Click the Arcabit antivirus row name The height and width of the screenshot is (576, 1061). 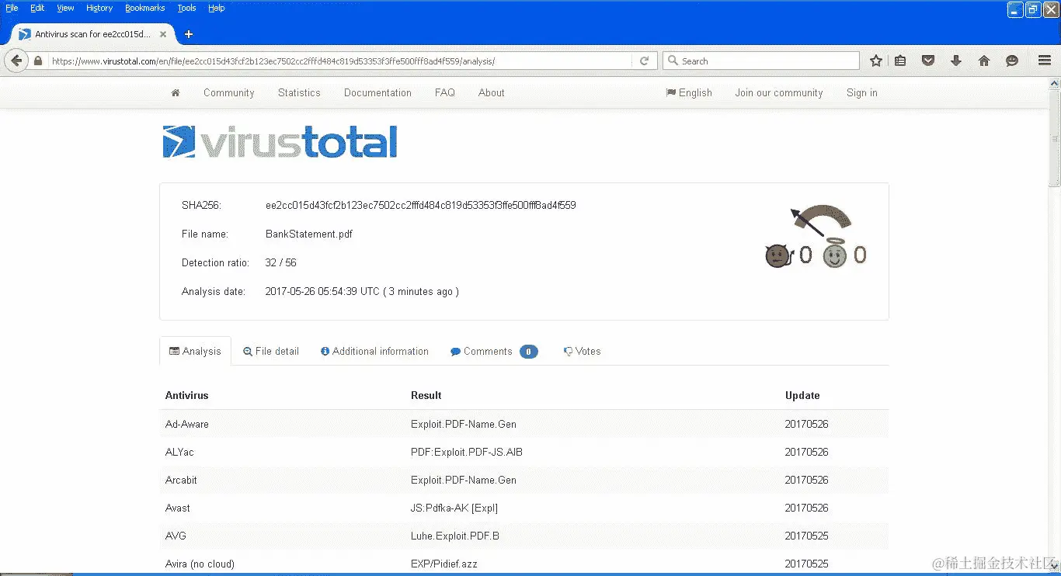pos(181,480)
